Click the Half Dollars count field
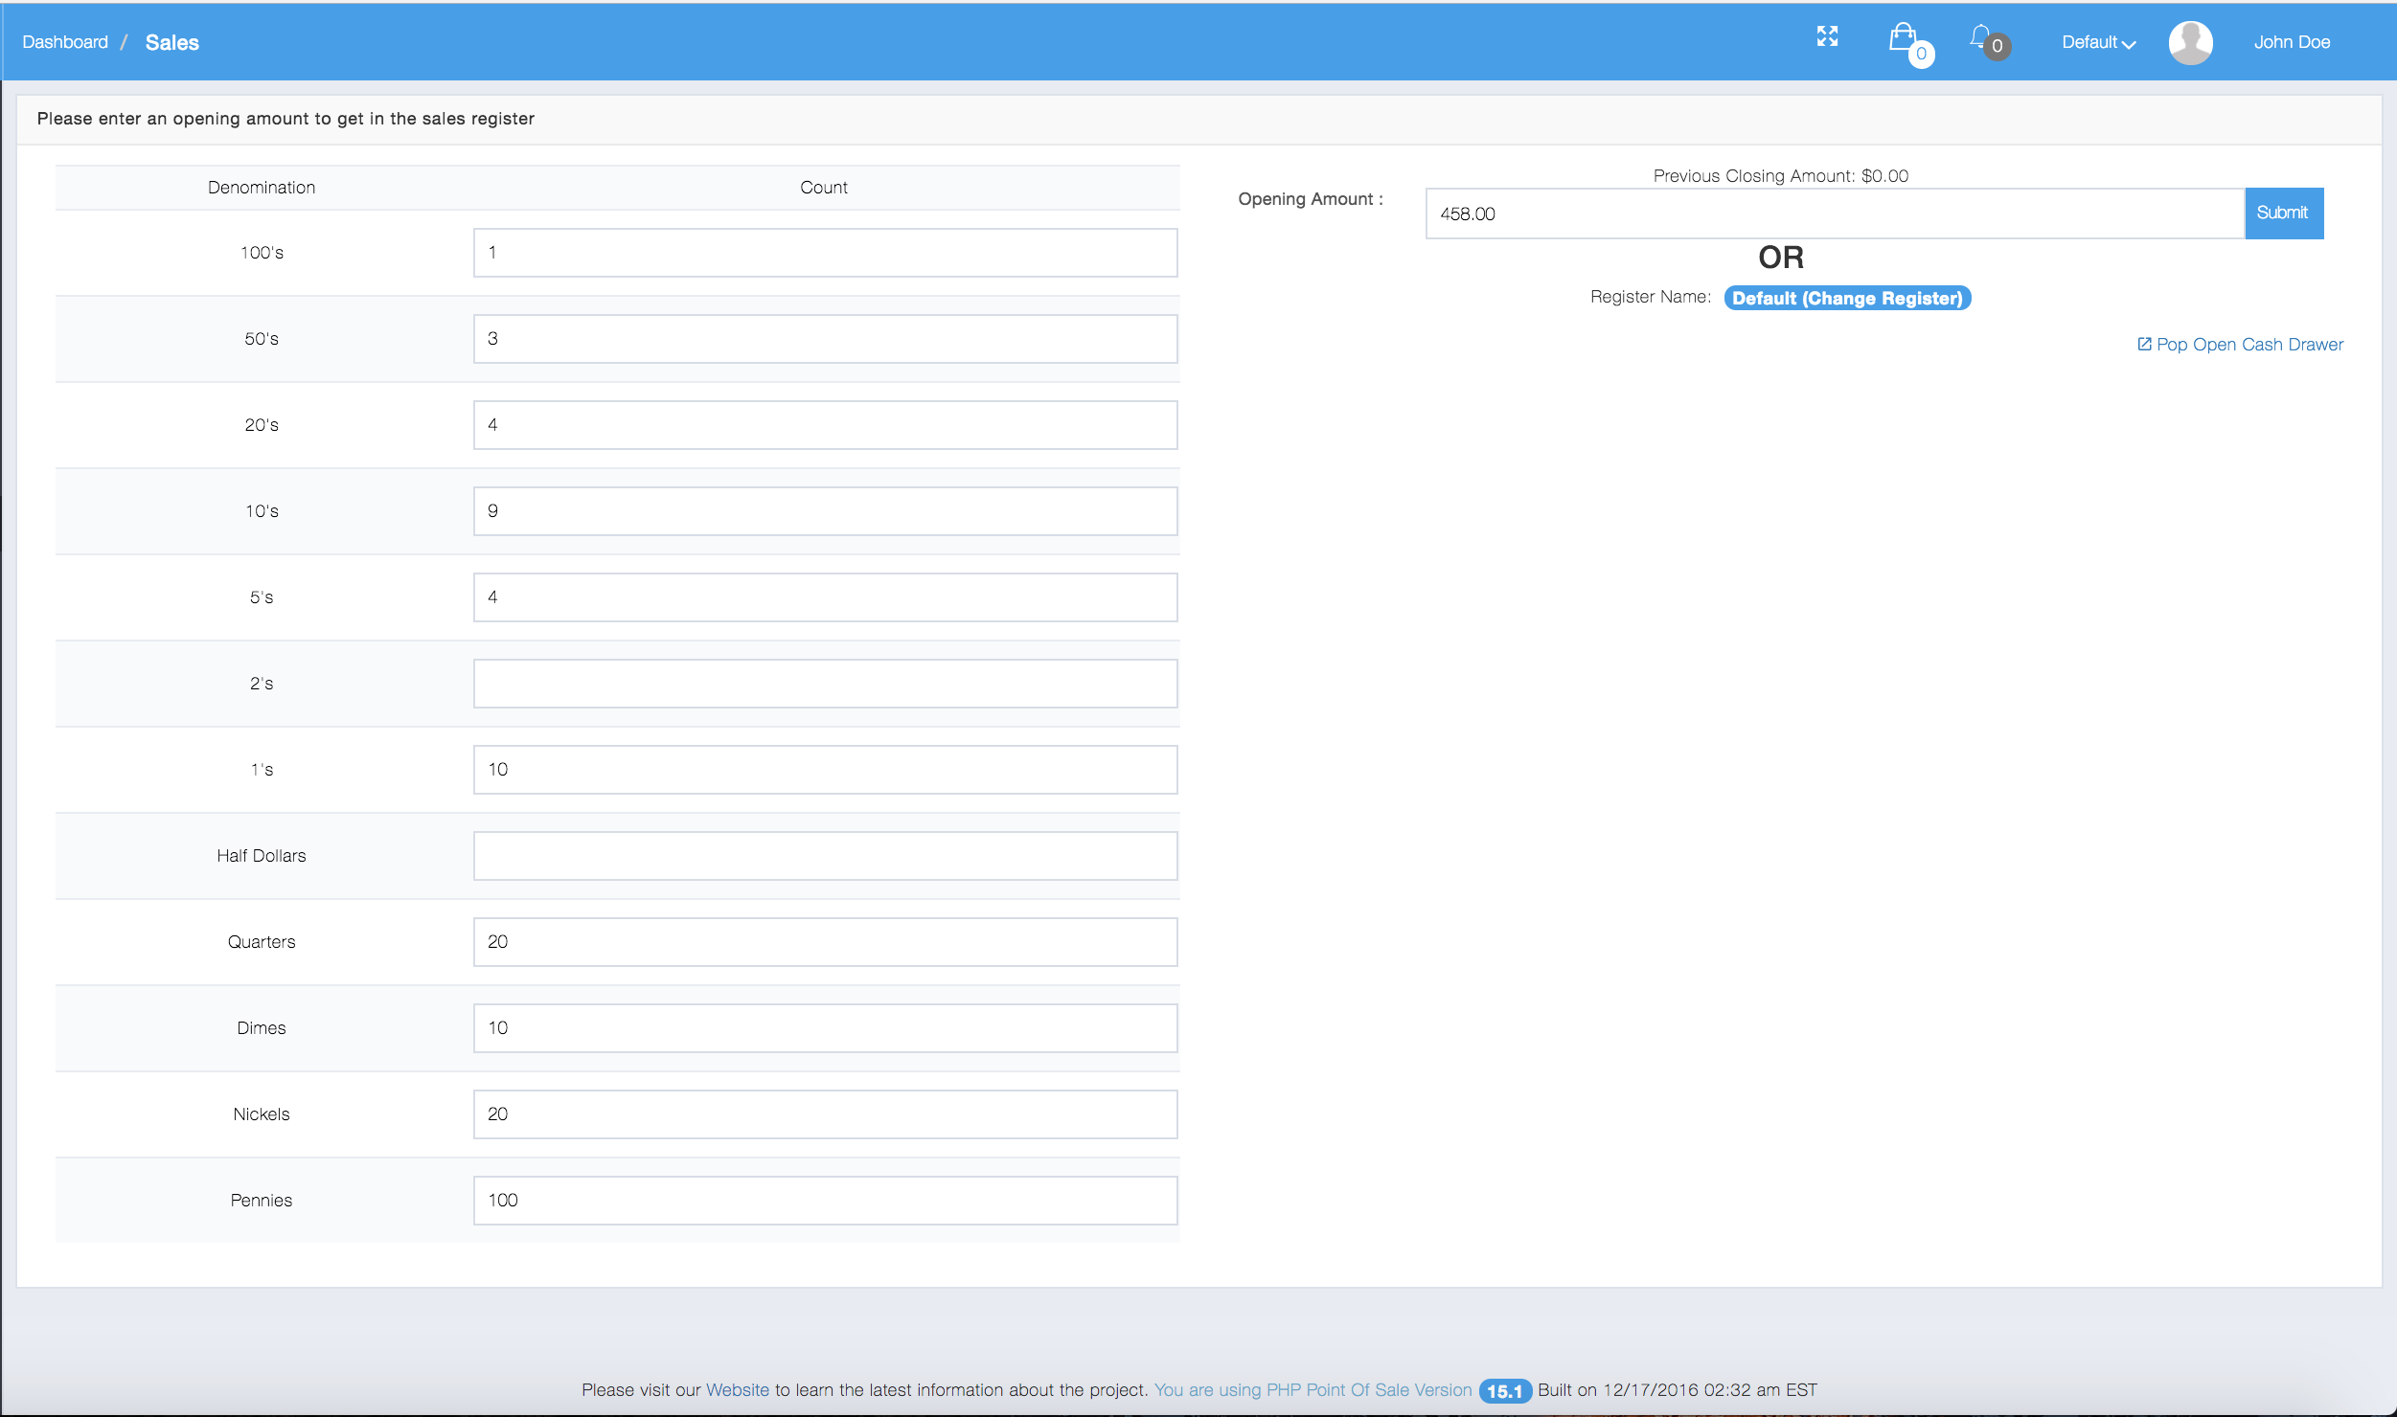The width and height of the screenshot is (2397, 1417). pos(825,856)
